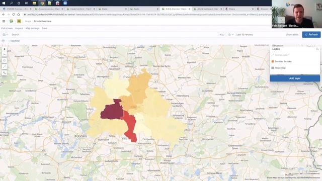Click the Refresh button
The height and width of the screenshot is (181, 322).
[311, 35]
